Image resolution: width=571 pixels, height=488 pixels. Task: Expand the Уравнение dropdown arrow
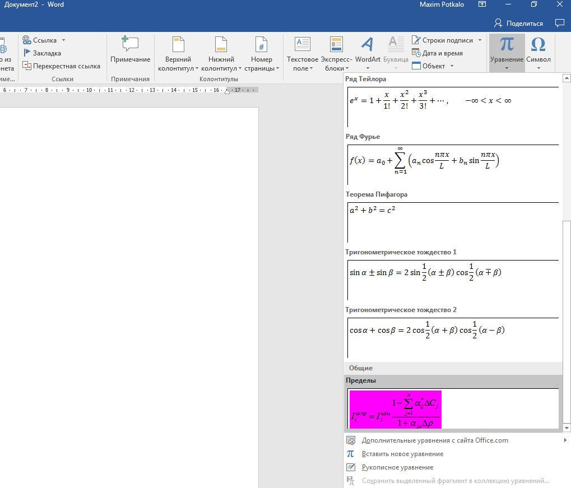(x=507, y=68)
